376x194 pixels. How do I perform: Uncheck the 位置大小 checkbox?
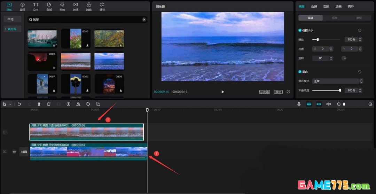pos(300,31)
